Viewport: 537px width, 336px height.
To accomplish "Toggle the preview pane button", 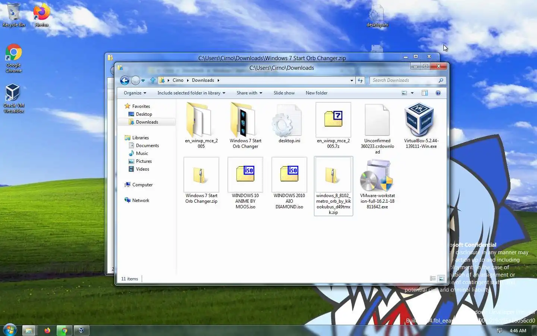I will [x=425, y=93].
